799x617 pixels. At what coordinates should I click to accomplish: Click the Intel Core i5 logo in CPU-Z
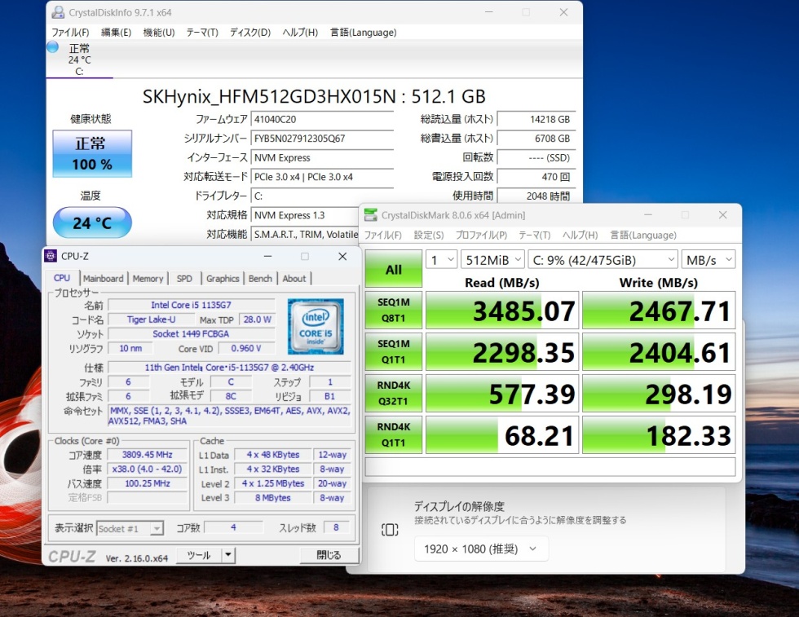coord(316,327)
